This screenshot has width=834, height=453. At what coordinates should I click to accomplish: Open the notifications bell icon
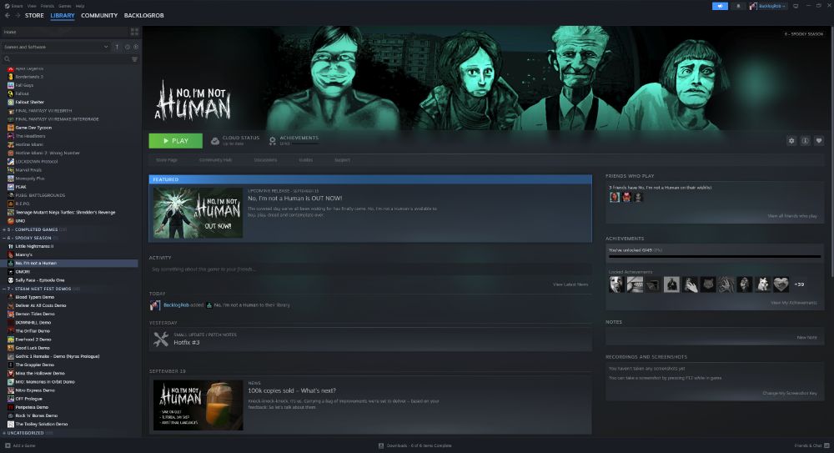click(738, 6)
